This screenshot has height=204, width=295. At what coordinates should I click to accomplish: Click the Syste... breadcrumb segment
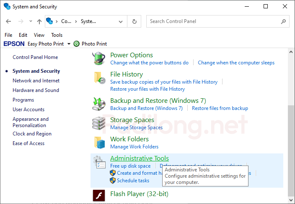pos(88,21)
